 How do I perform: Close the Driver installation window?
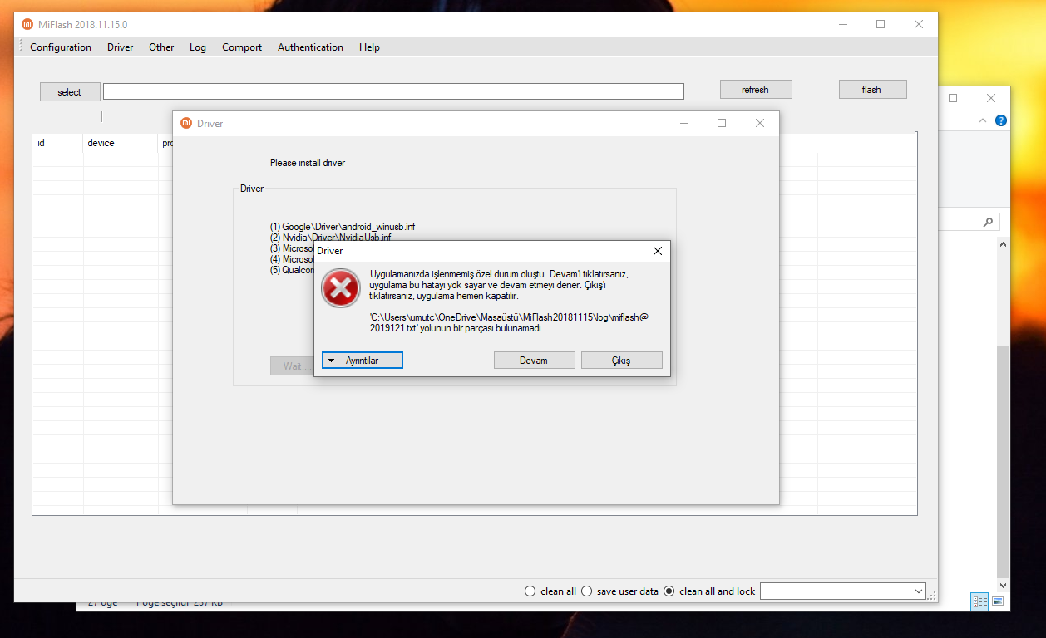tap(760, 123)
